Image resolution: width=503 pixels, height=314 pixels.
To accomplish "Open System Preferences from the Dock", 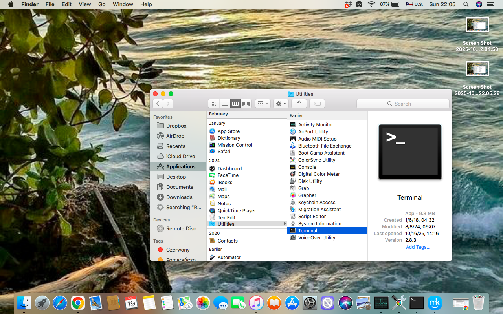I will pos(309,303).
